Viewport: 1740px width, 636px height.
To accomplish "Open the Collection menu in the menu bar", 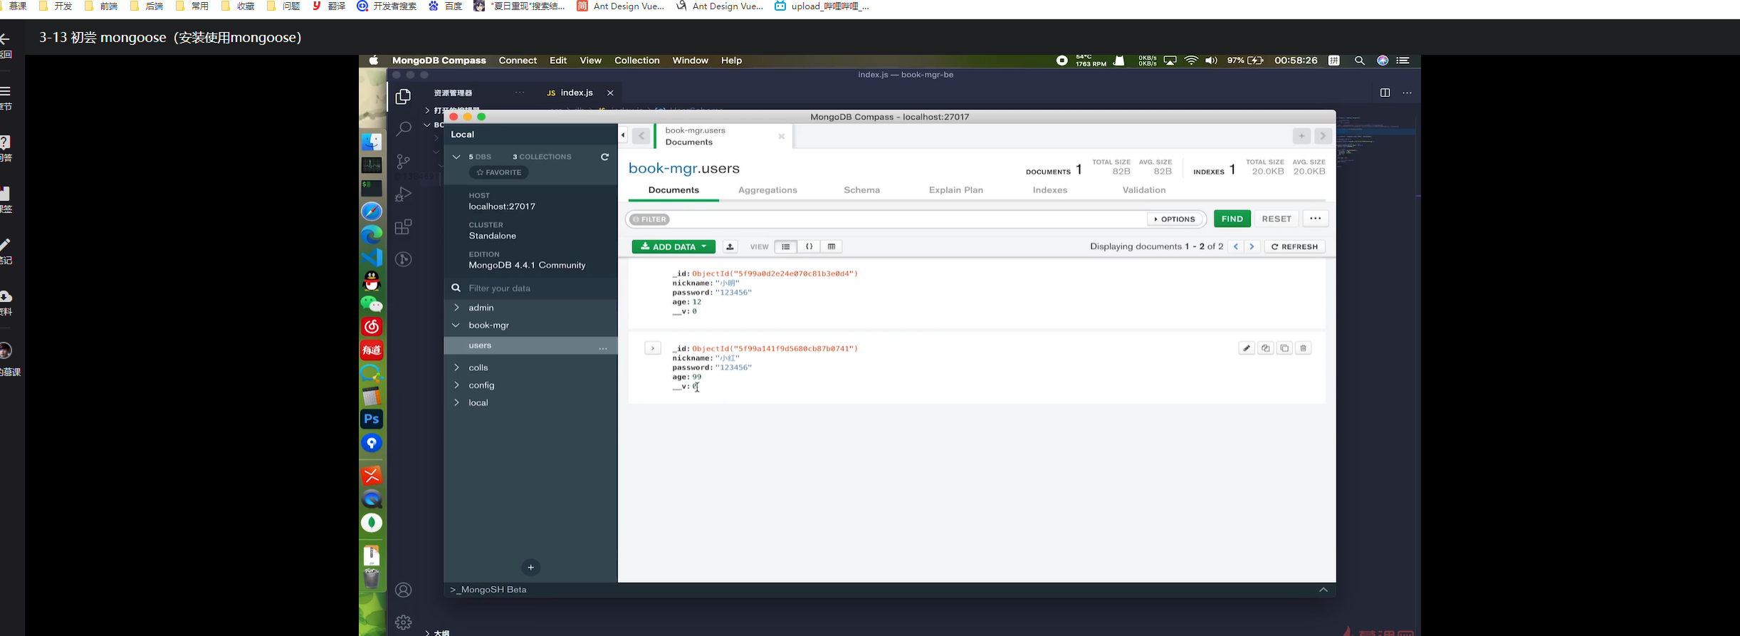I will click(637, 61).
